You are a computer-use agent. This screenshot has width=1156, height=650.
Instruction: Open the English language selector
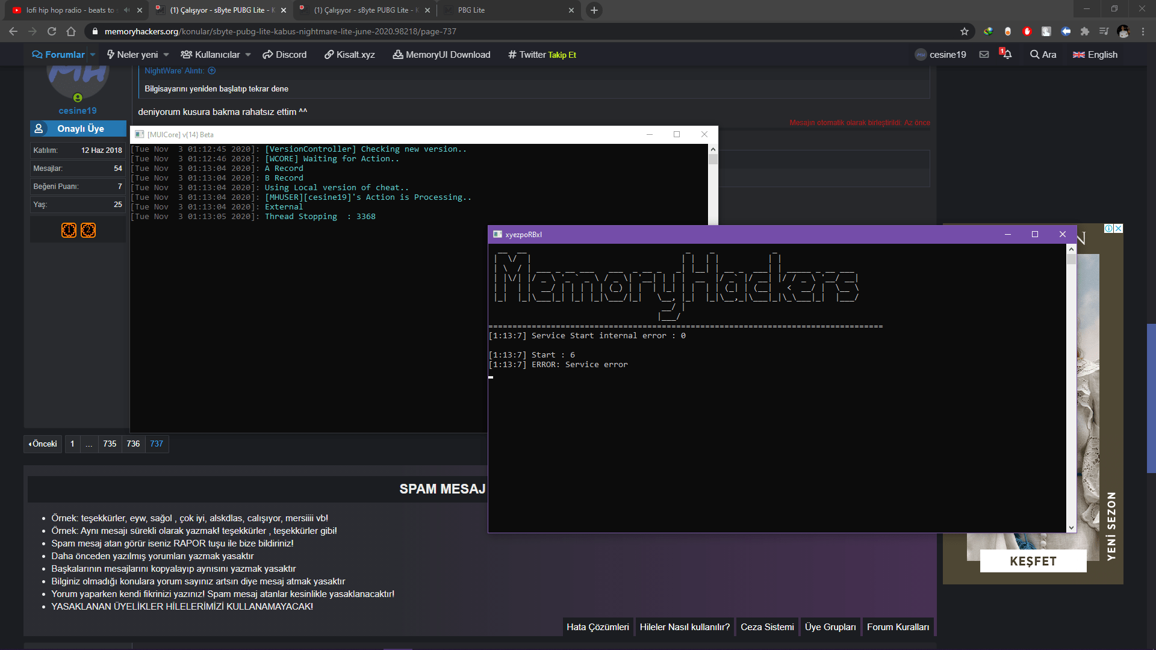pyautogui.click(x=1095, y=55)
